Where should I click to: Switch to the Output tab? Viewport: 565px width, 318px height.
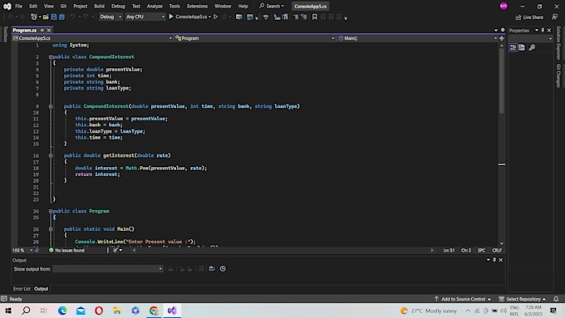41,289
